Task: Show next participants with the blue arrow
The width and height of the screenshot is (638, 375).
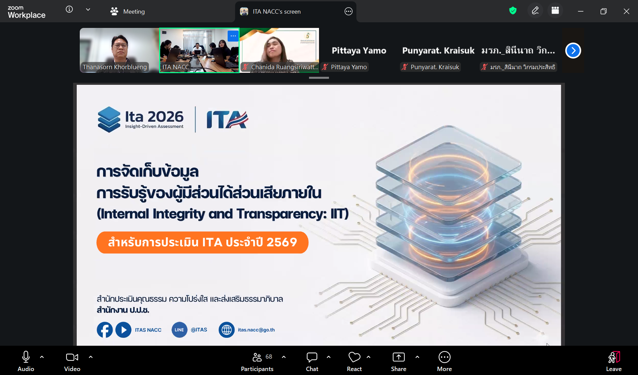Action: point(573,51)
